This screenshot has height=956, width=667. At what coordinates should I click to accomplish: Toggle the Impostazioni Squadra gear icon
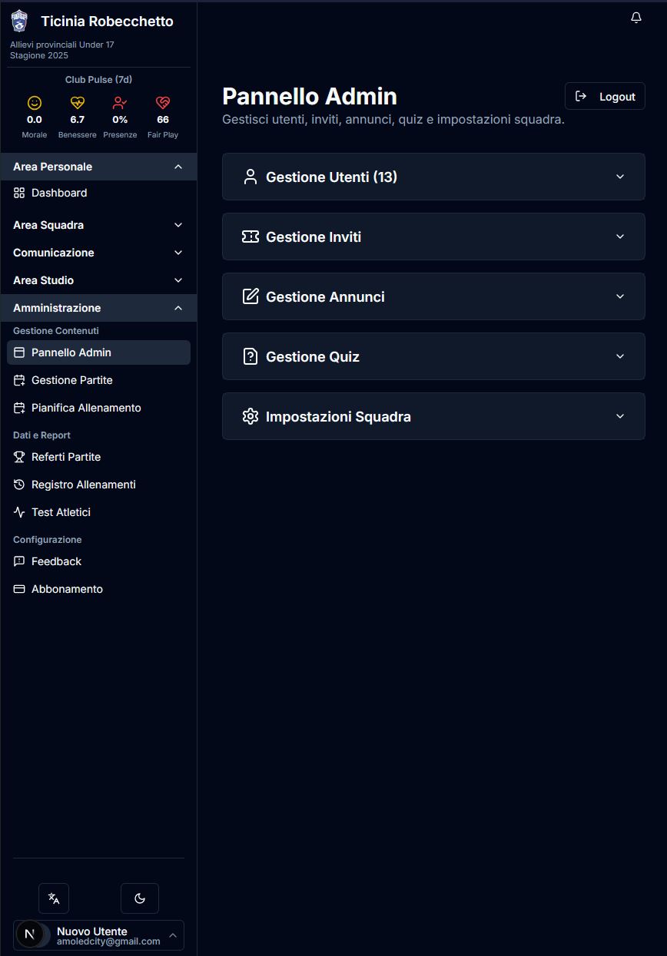tap(251, 416)
